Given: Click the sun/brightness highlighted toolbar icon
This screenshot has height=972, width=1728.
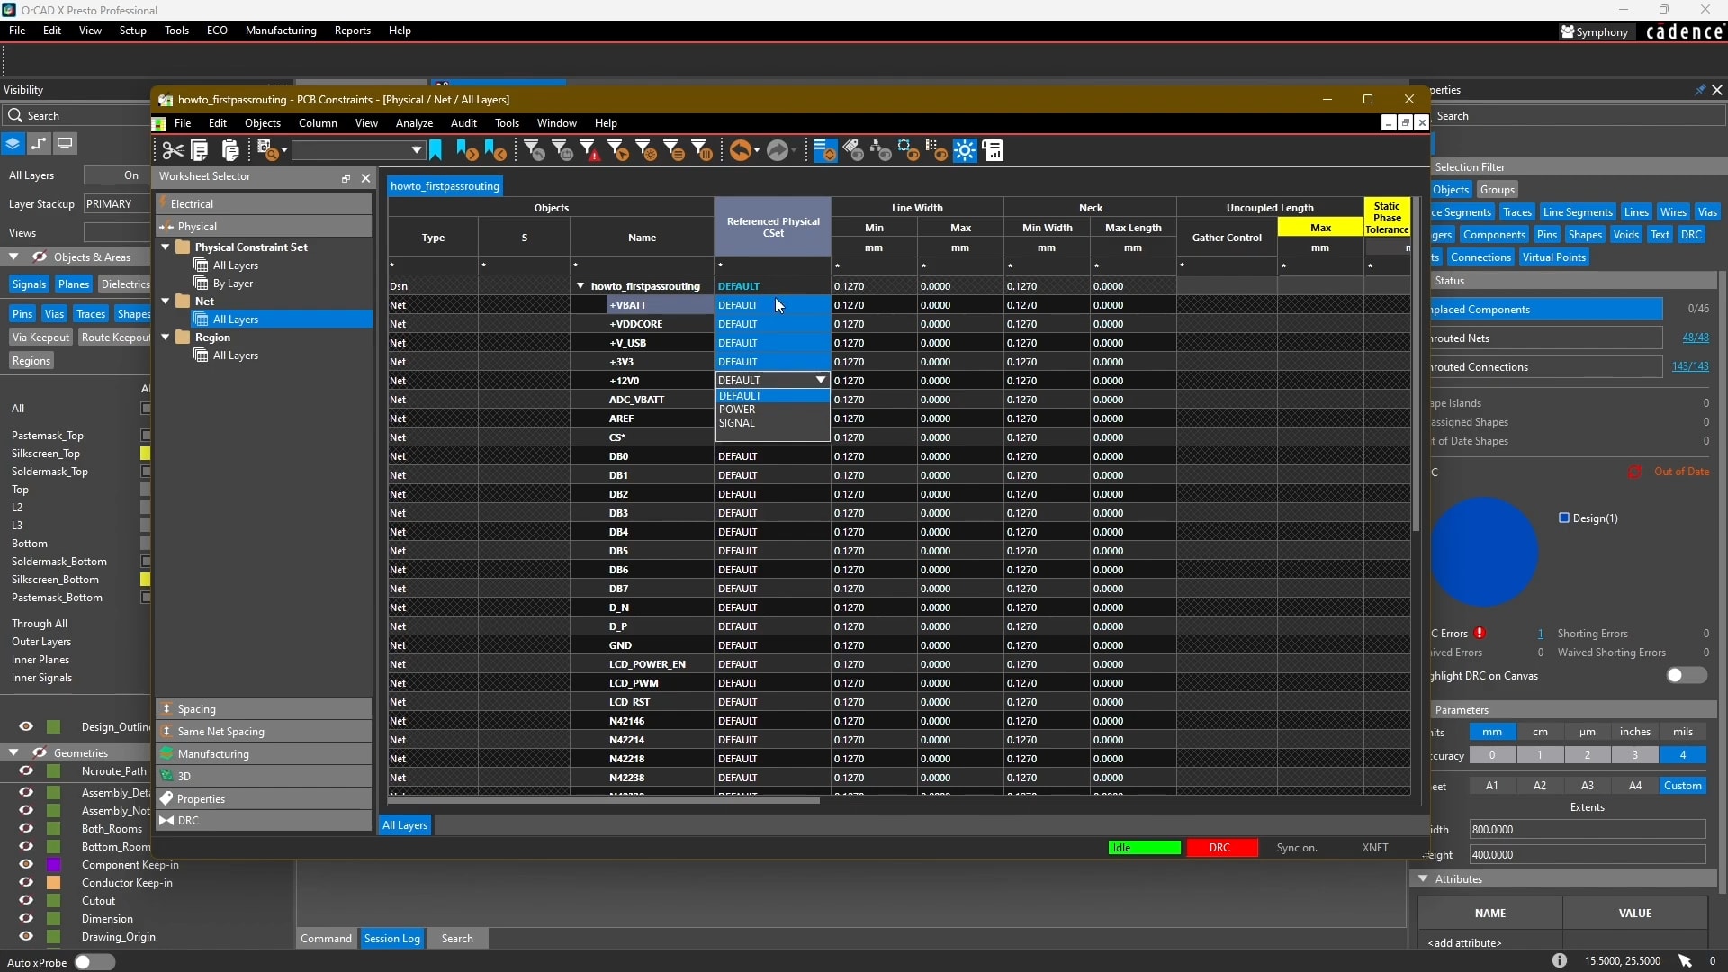Looking at the screenshot, I should click(965, 150).
